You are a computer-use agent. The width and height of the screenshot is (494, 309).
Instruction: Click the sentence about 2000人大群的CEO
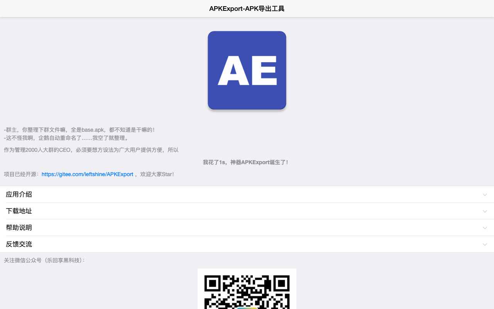[91, 150]
